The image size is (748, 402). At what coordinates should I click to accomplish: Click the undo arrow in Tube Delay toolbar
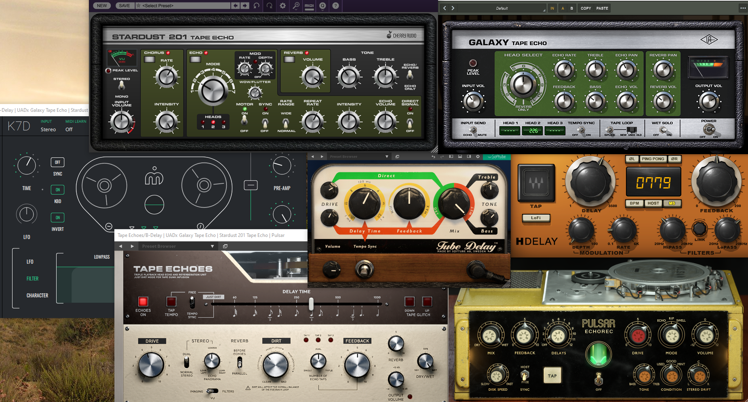pyautogui.click(x=433, y=157)
